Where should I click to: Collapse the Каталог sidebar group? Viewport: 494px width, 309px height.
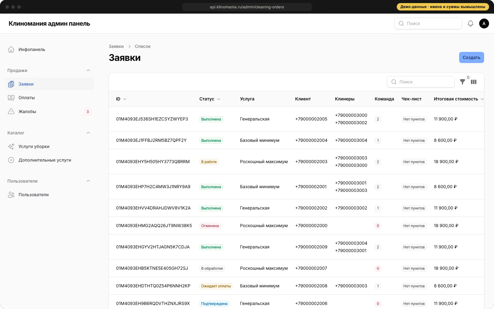click(88, 133)
